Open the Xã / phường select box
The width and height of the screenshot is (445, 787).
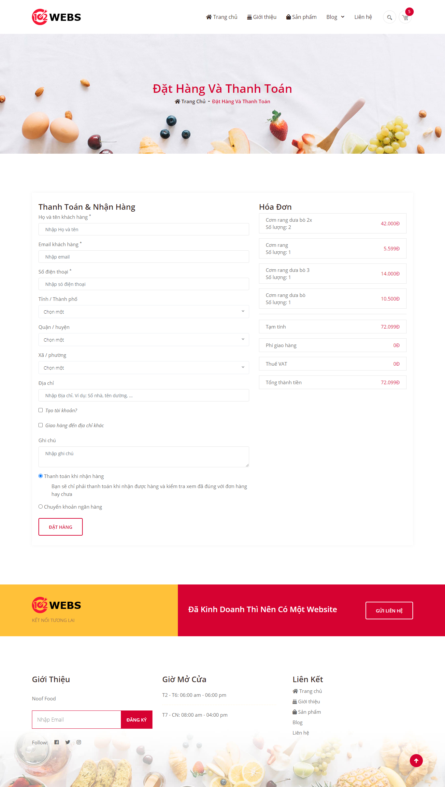(144, 368)
